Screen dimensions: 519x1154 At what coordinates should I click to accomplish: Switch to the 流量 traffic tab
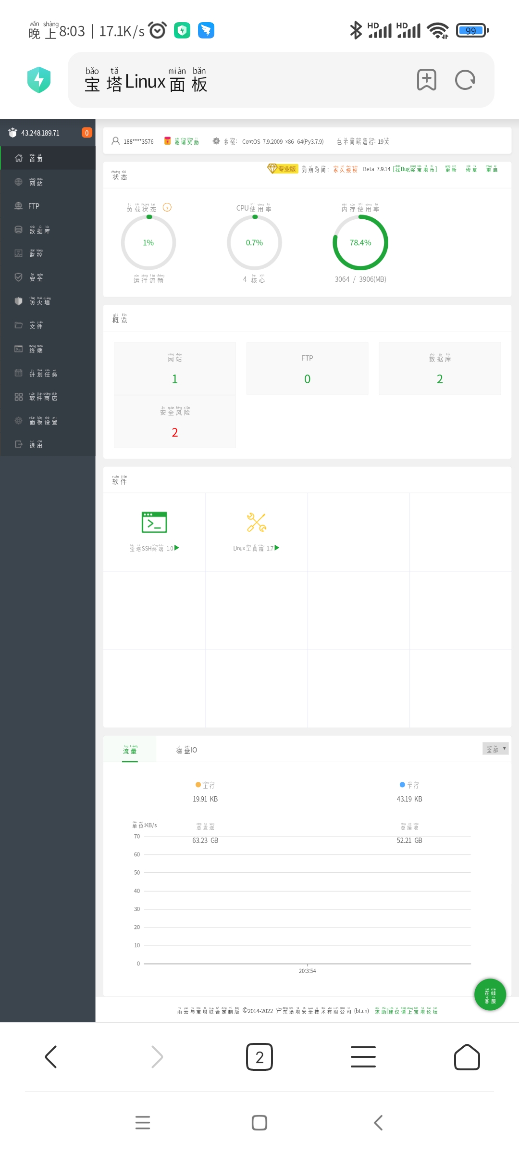click(130, 749)
